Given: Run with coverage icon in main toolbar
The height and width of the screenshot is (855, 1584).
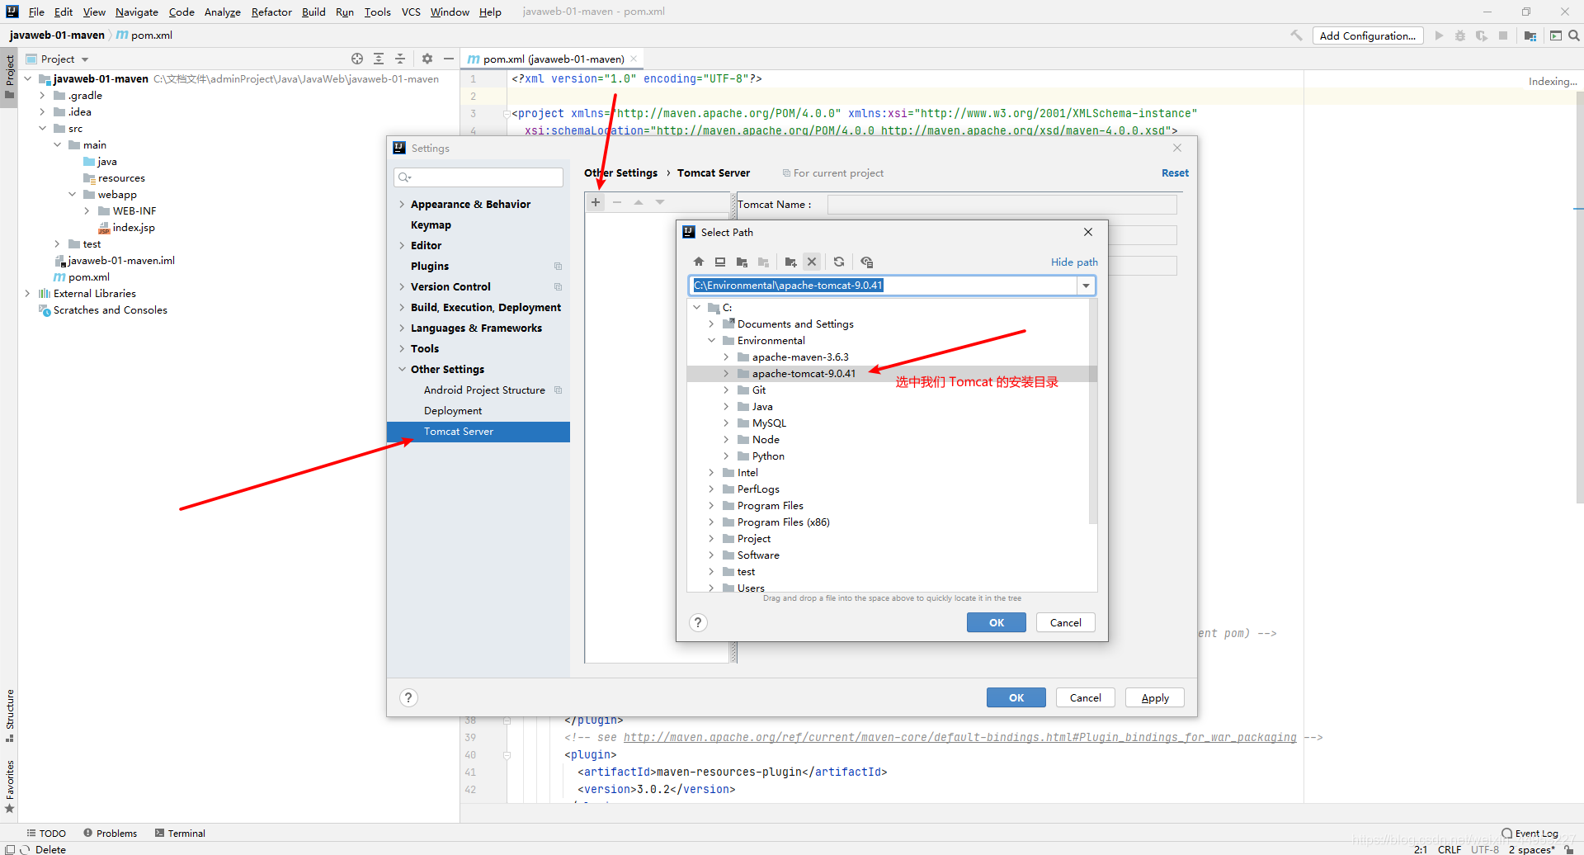Looking at the screenshot, I should coord(1482,35).
